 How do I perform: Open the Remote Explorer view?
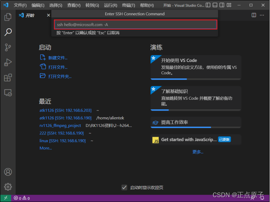8,93
